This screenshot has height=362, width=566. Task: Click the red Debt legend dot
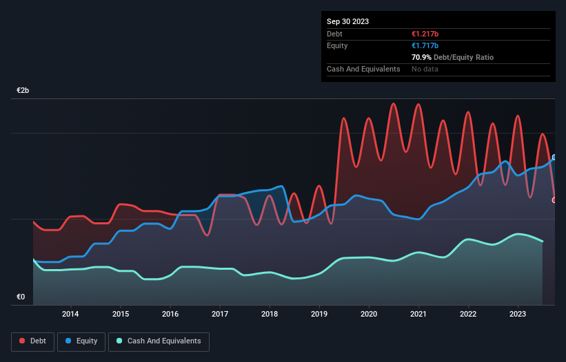click(22, 341)
